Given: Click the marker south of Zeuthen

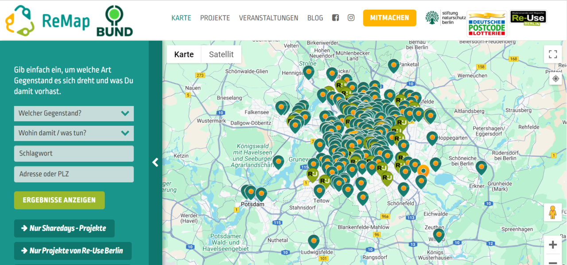Looking at the screenshot, I should pyautogui.click(x=439, y=235).
